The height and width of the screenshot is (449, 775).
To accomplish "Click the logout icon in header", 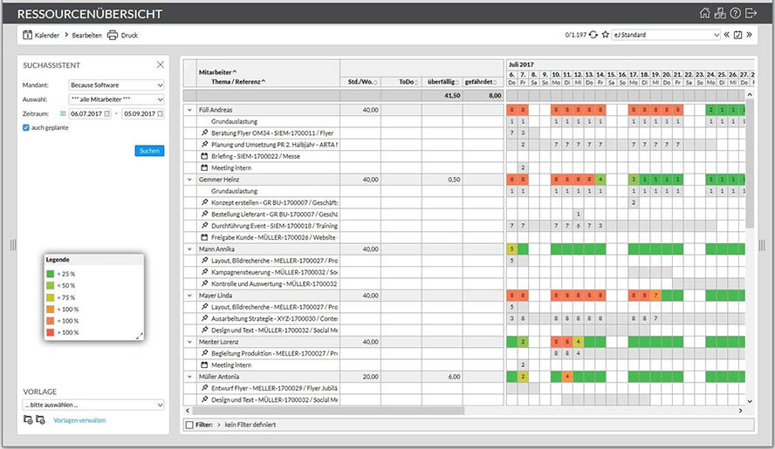I will point(751,13).
